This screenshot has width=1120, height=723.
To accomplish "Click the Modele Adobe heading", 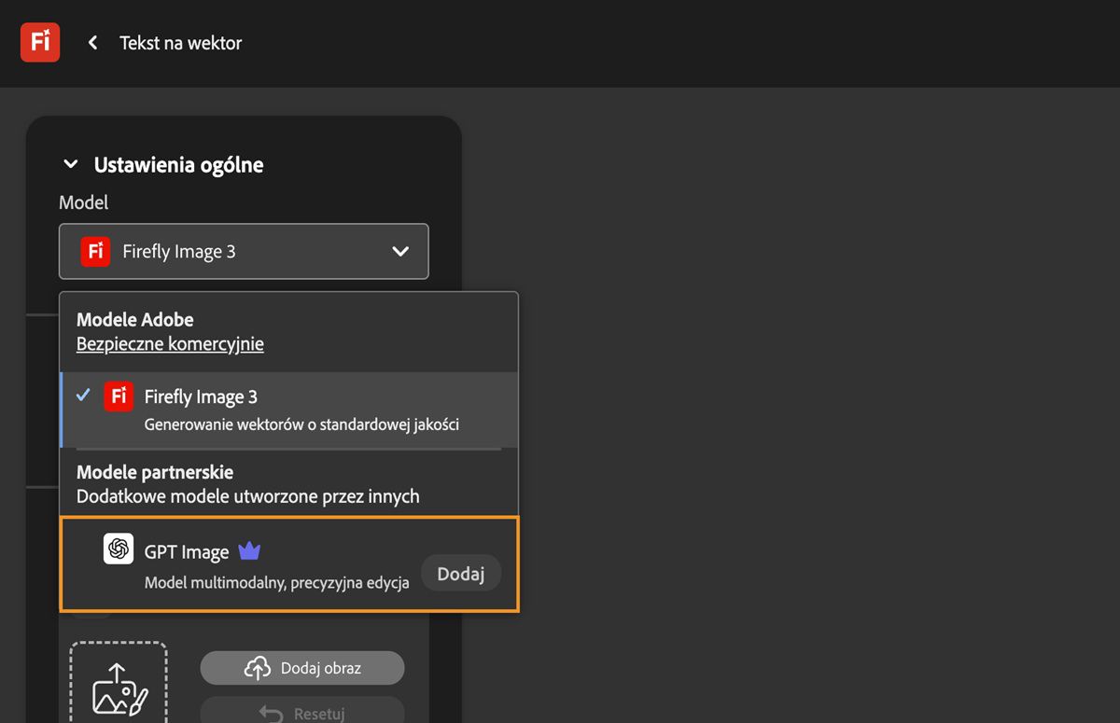I will [135, 319].
